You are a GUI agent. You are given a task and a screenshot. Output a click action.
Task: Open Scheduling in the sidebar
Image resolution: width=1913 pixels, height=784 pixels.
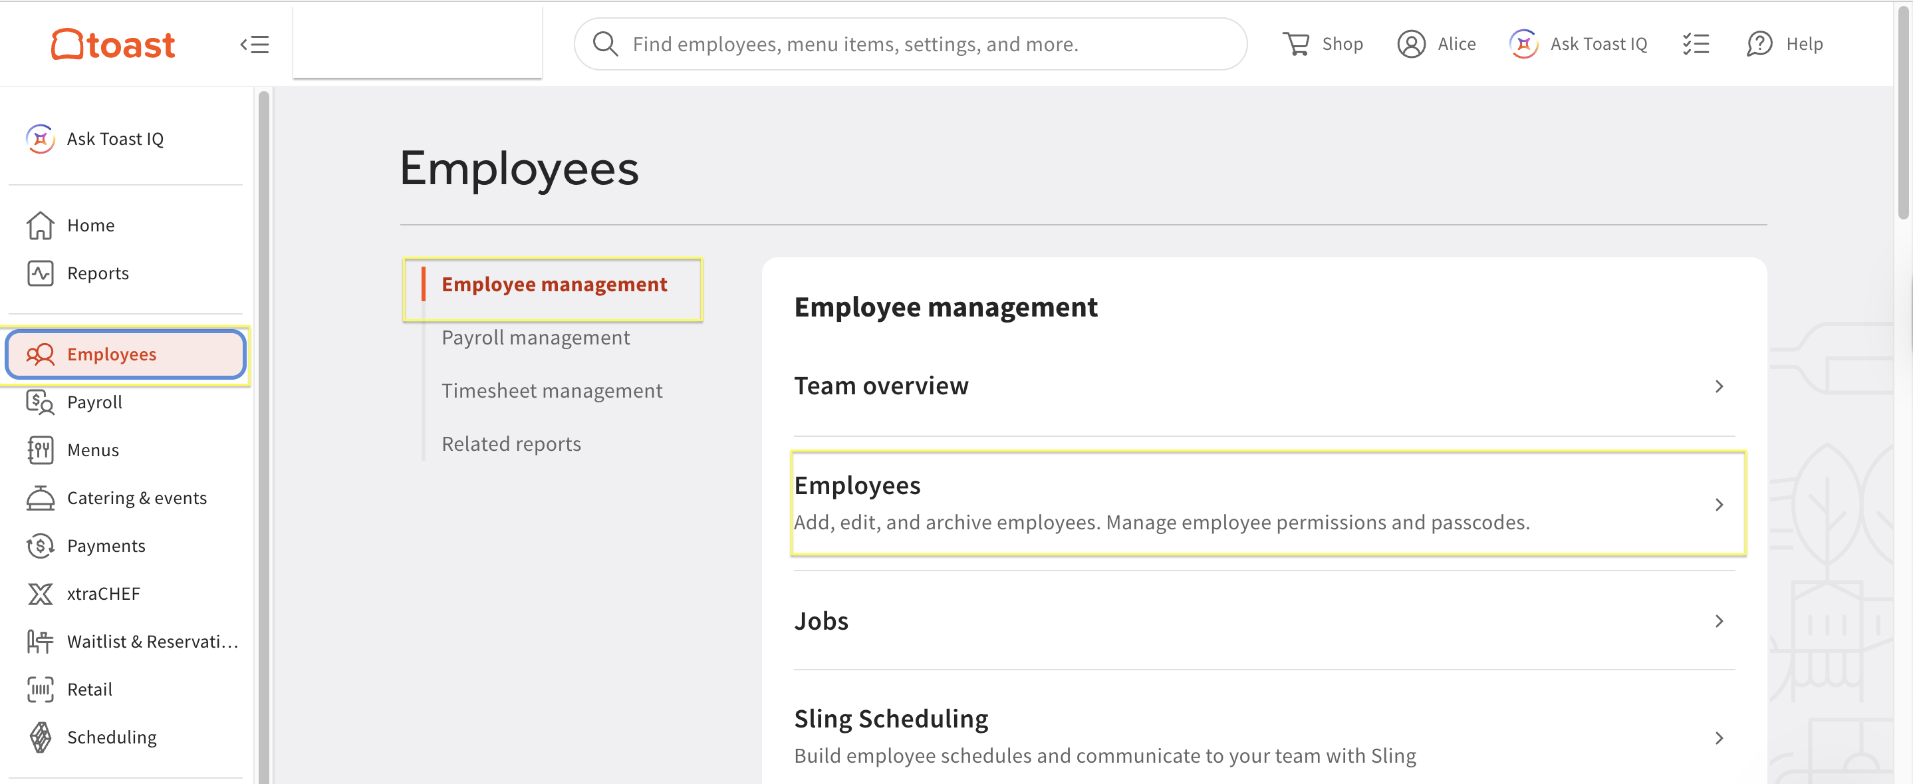pos(112,737)
